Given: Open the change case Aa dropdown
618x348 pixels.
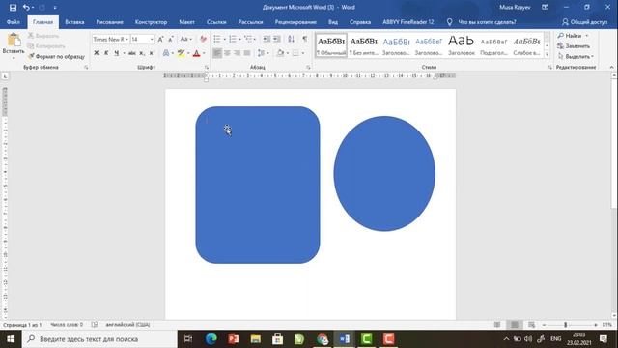Looking at the screenshot, I should tap(186, 39).
